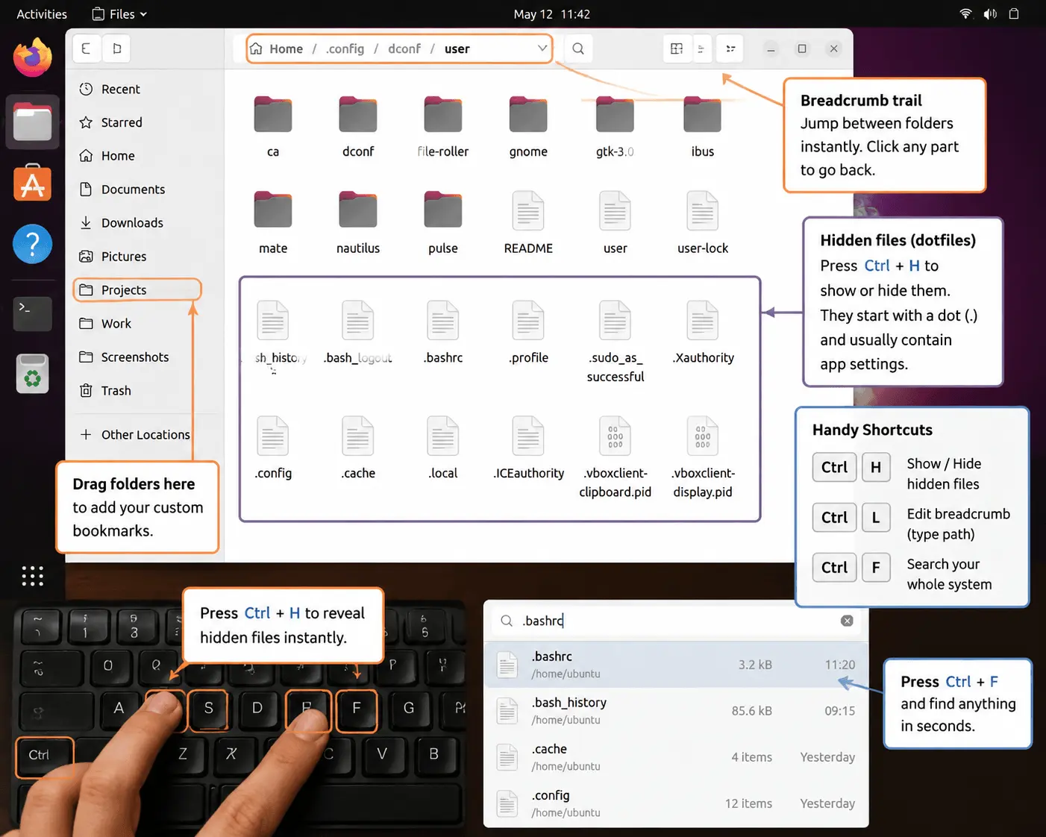Click the Files icon in the dock
The height and width of the screenshot is (837, 1046).
click(33, 122)
